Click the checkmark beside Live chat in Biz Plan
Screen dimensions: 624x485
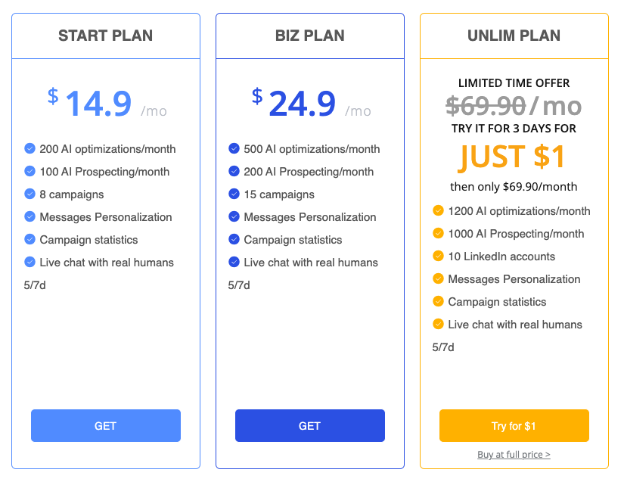pyautogui.click(x=234, y=263)
